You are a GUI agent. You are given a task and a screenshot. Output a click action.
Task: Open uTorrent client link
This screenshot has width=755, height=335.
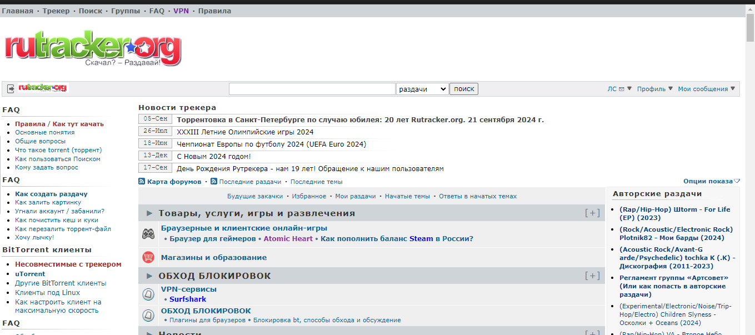coord(30,274)
